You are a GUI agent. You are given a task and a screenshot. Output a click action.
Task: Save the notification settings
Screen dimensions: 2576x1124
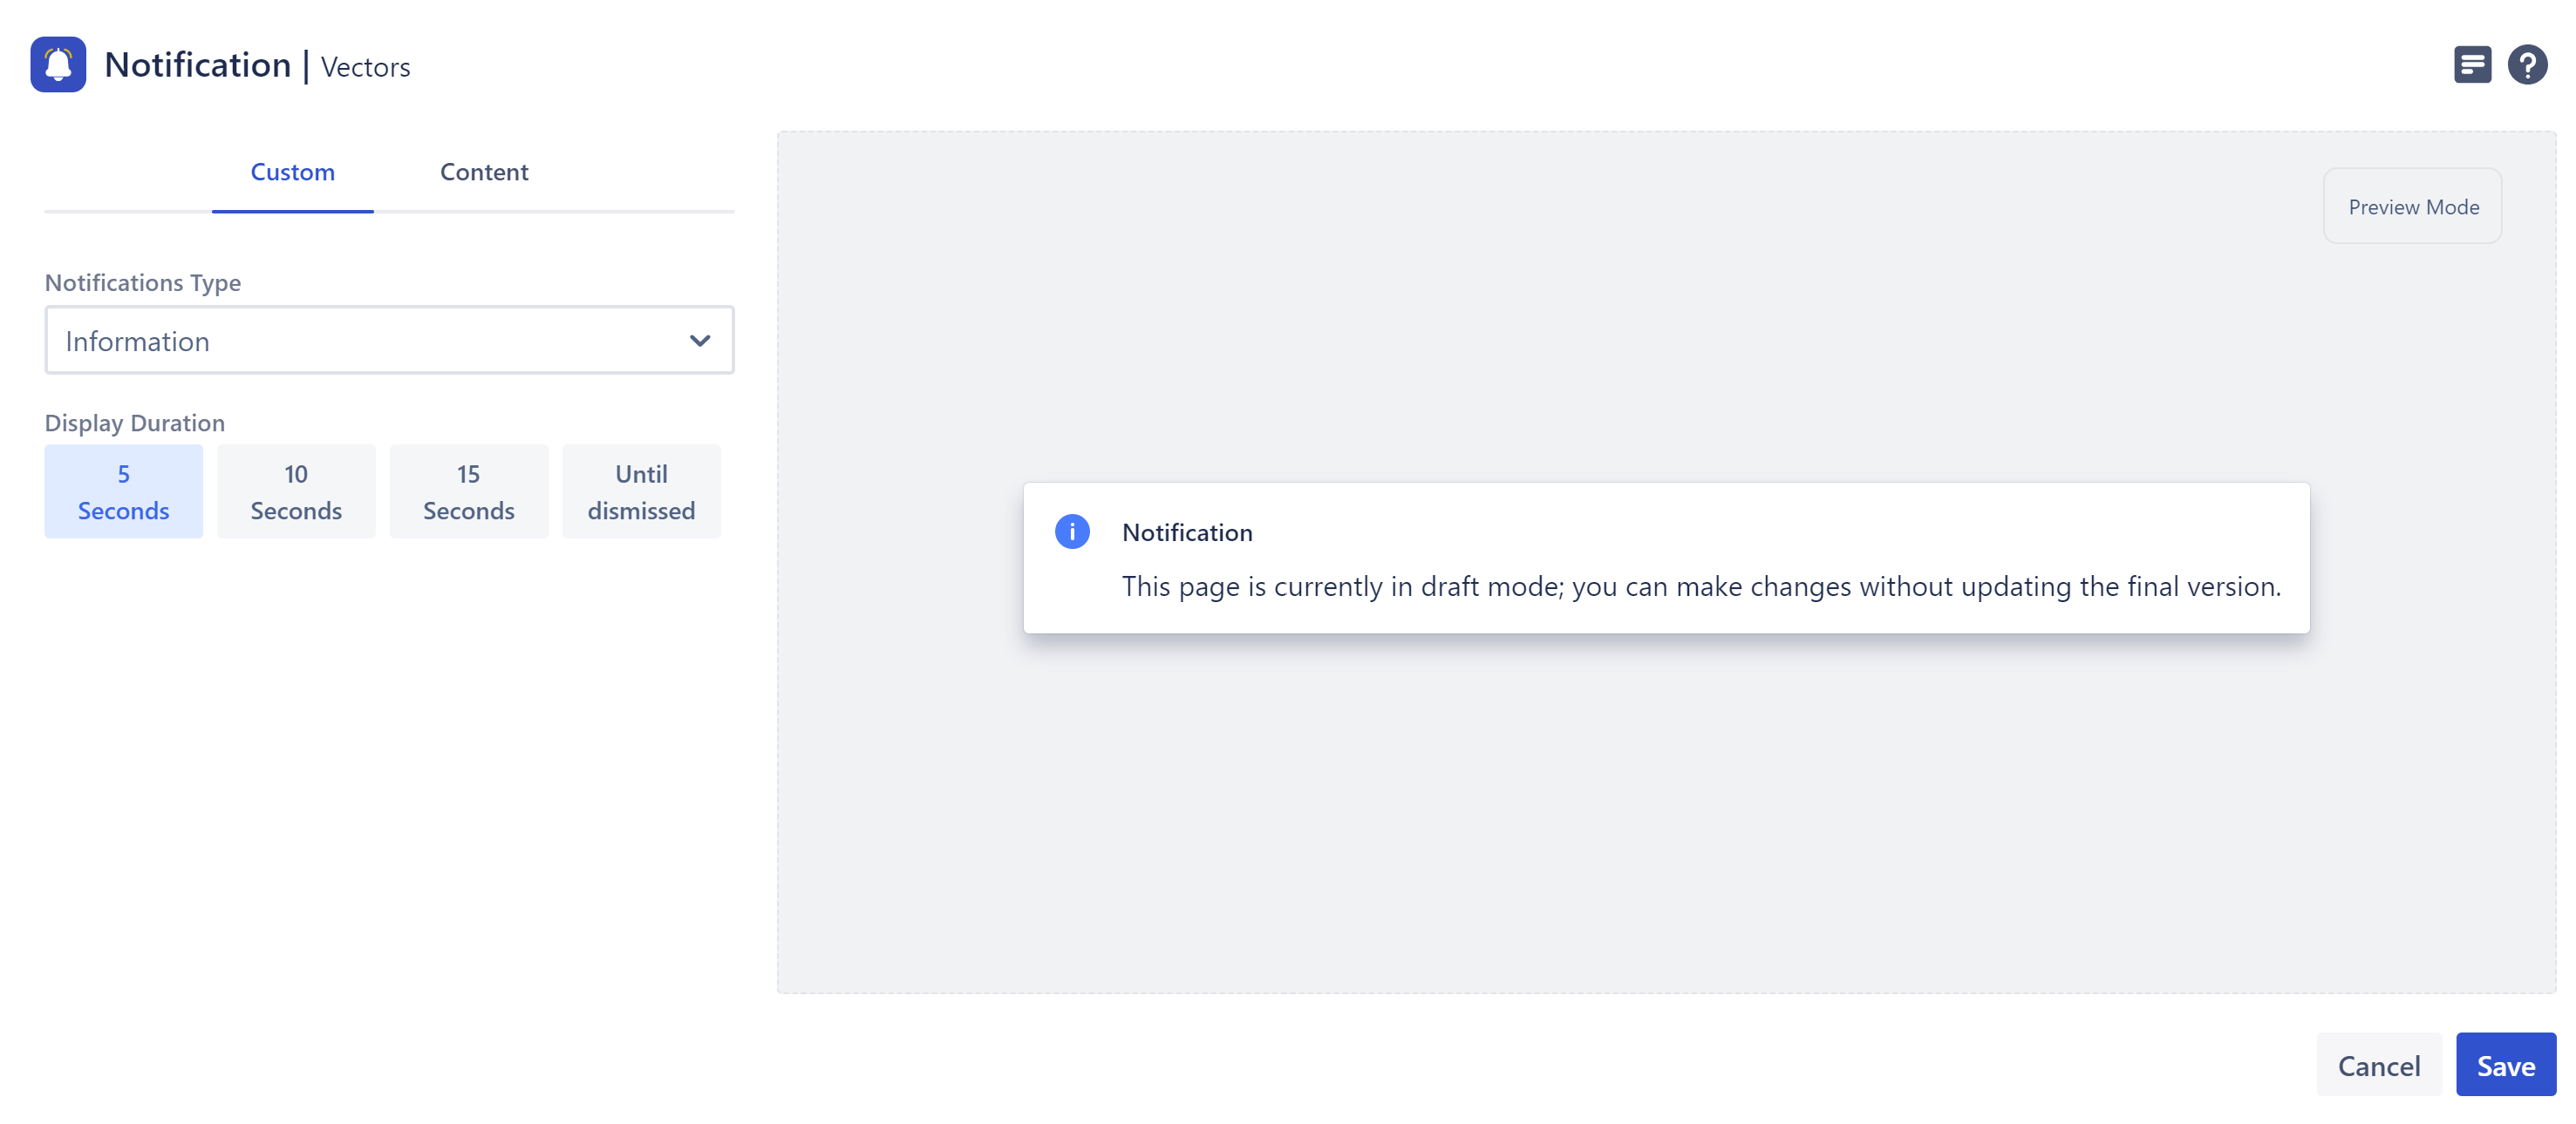click(x=2505, y=1064)
